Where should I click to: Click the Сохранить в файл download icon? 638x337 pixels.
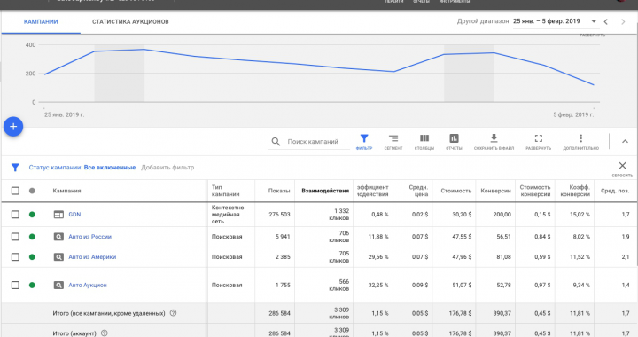point(494,142)
